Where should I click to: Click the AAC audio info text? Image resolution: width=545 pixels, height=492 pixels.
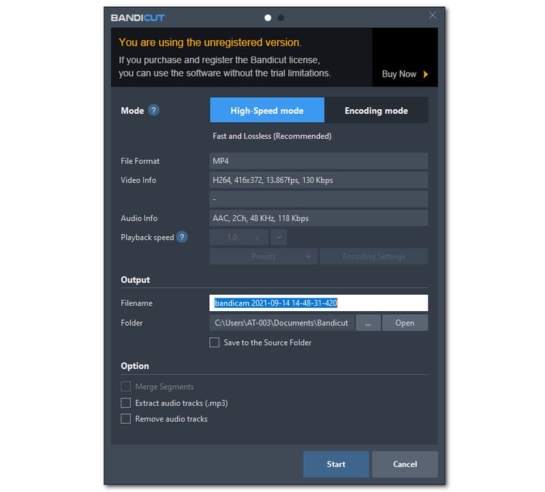point(261,218)
